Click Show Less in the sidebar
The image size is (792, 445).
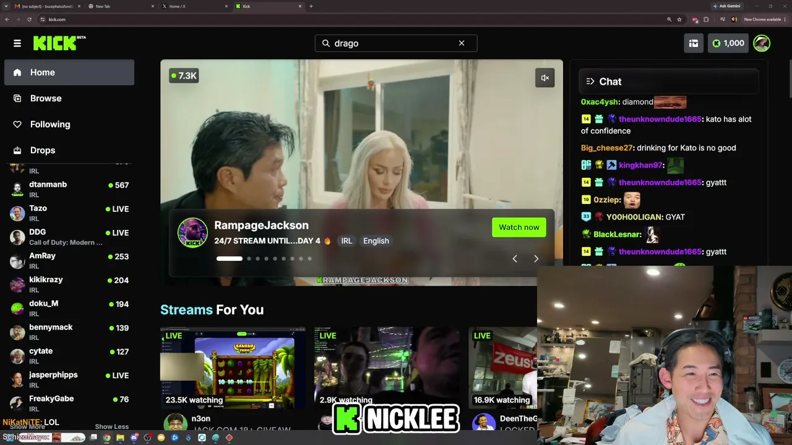click(x=112, y=426)
